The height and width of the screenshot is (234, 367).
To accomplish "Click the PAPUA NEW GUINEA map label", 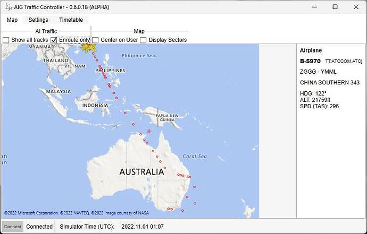I will click(x=167, y=117).
